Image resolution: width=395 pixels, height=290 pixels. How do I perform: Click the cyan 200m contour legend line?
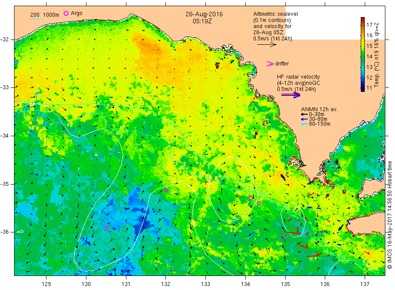pos(36,19)
